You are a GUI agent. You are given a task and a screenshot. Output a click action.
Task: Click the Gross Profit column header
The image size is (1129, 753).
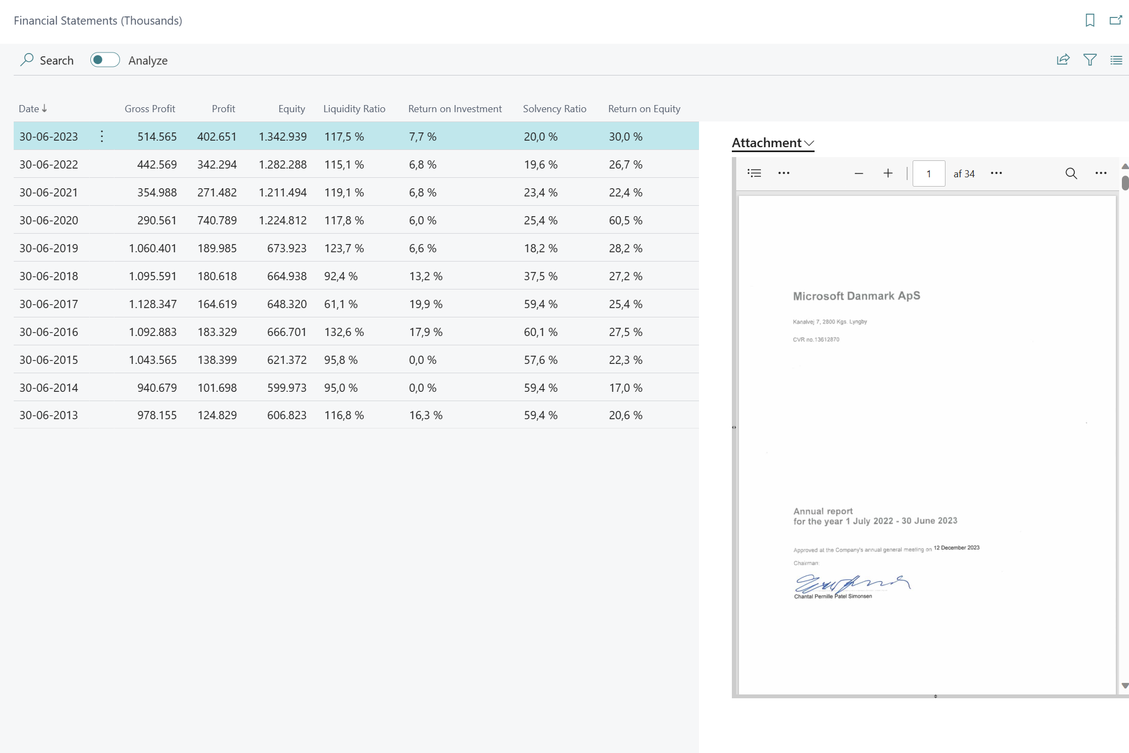coord(150,108)
